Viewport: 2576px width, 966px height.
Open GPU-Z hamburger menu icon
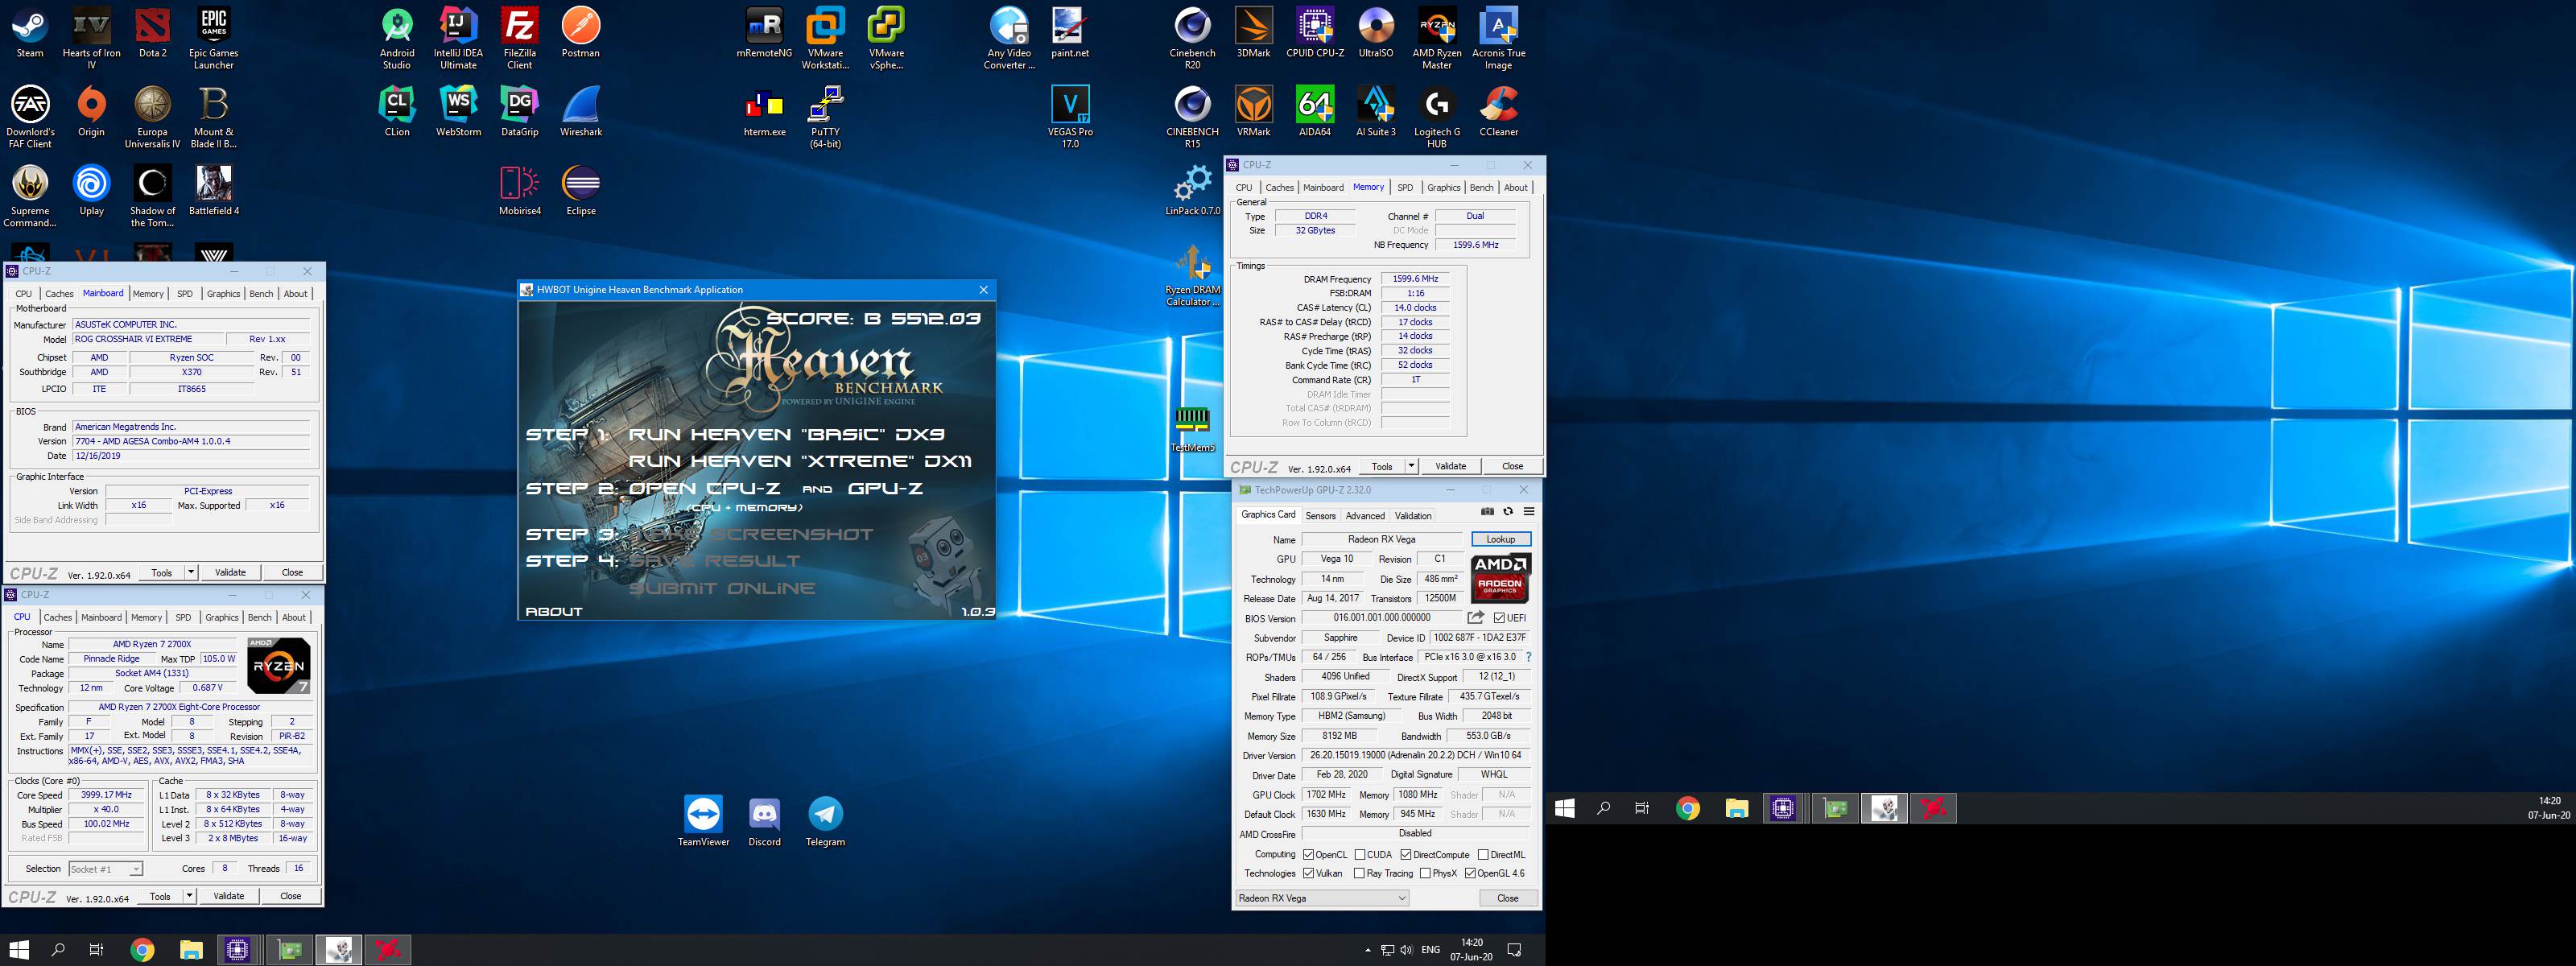[1529, 512]
